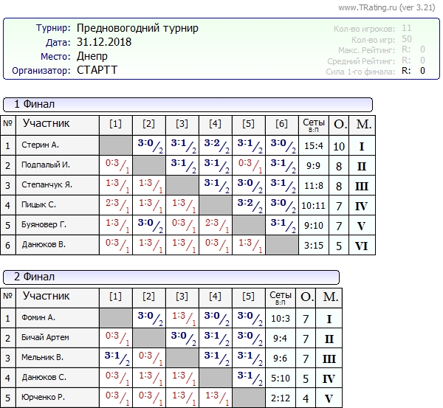The image size is (443, 408).
Task: Select the 1 Финал section header
Action: click(x=35, y=104)
